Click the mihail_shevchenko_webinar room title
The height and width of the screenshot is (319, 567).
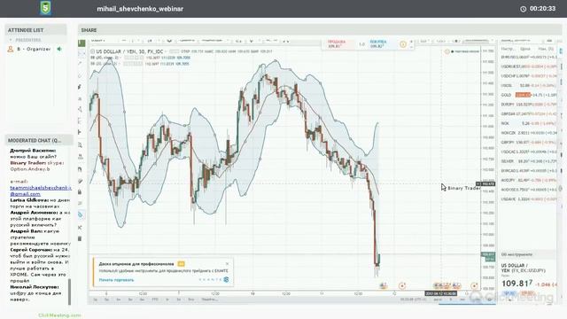(x=140, y=9)
